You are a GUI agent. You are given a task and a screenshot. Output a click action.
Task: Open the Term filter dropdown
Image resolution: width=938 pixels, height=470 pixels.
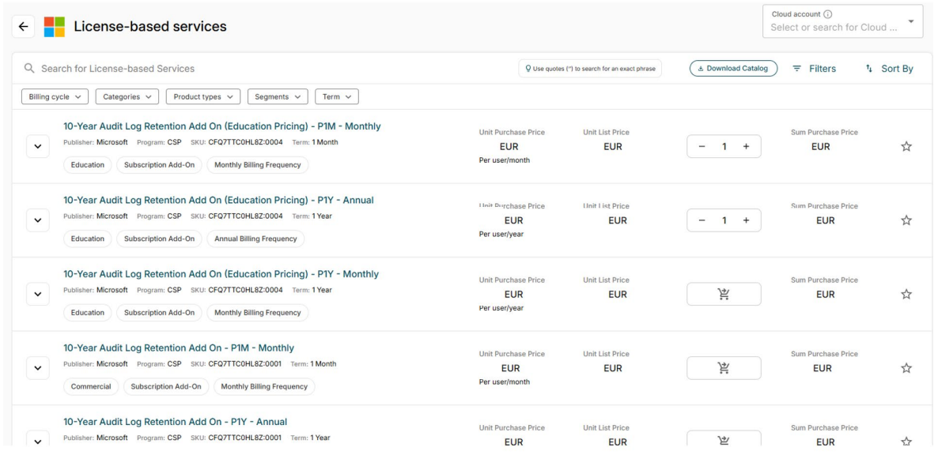(x=337, y=96)
